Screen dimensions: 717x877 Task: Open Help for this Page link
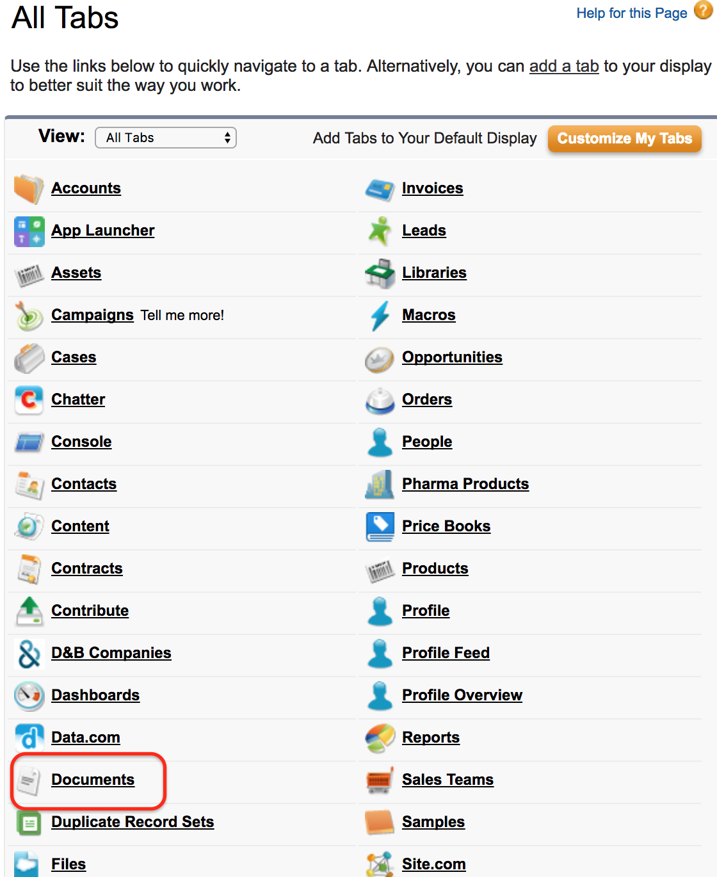coord(632,13)
